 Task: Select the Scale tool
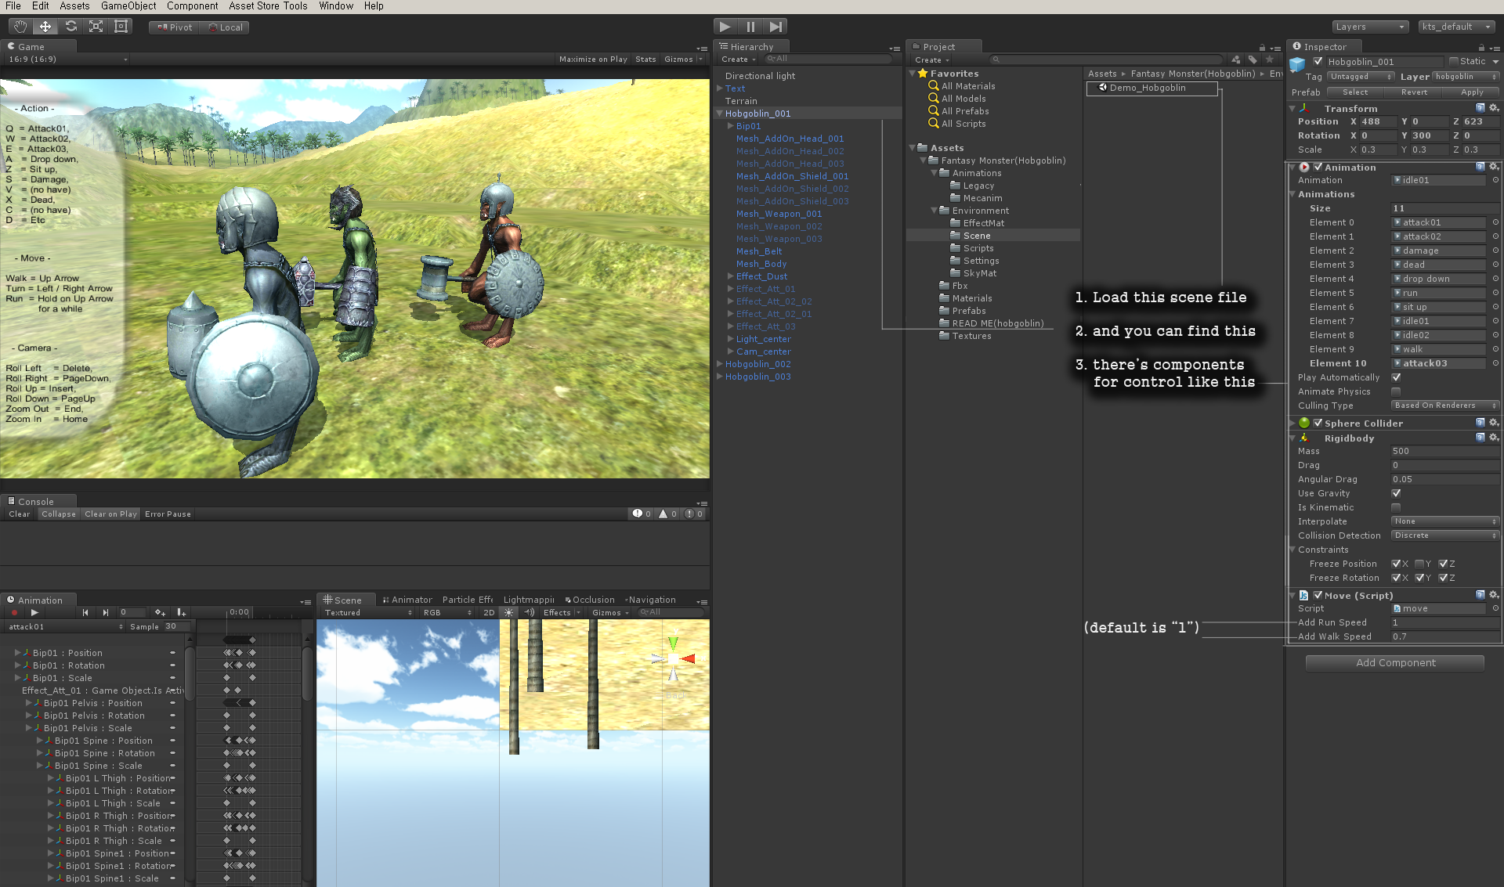point(96,27)
